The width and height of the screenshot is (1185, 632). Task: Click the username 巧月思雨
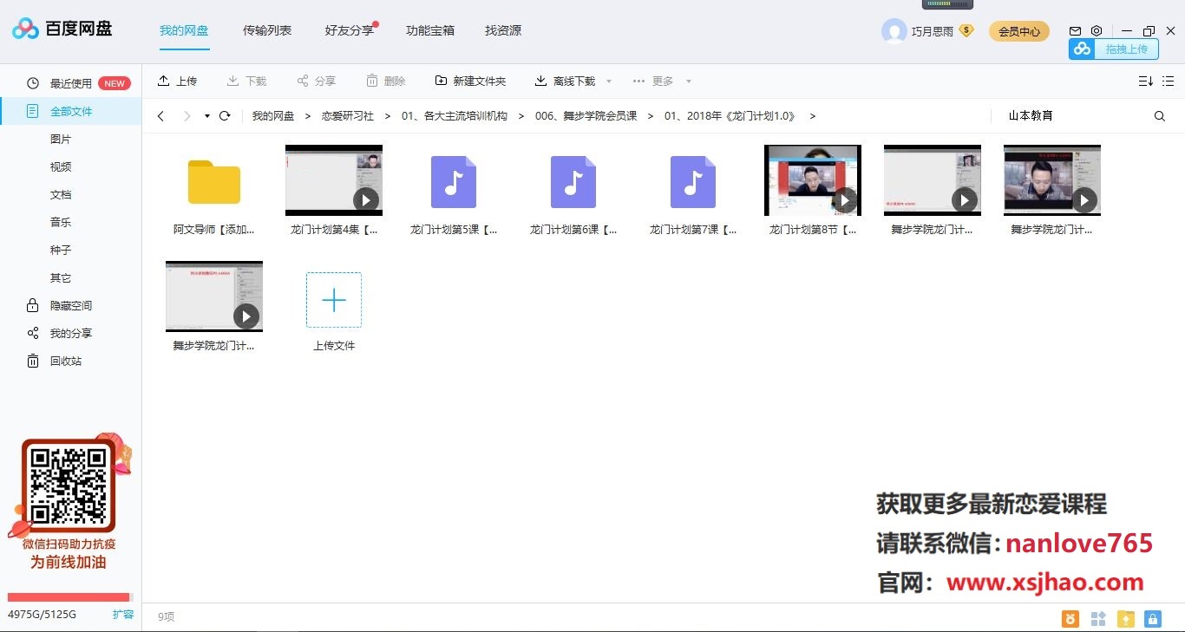tap(933, 31)
